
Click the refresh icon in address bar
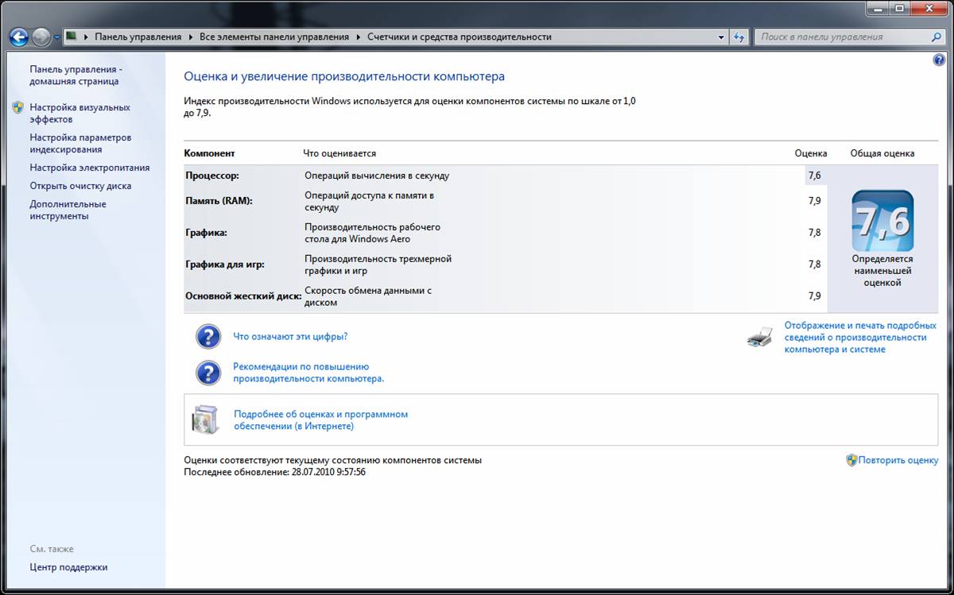[739, 37]
